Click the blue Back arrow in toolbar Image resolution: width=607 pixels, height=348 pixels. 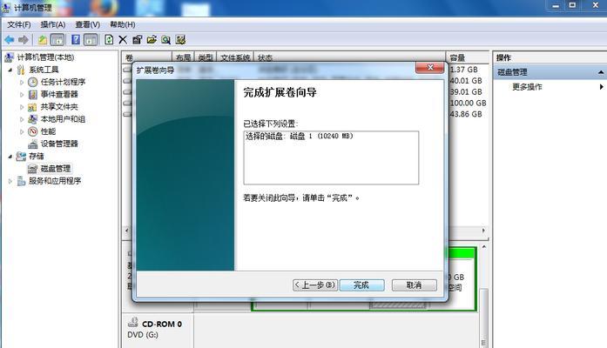click(x=10, y=39)
